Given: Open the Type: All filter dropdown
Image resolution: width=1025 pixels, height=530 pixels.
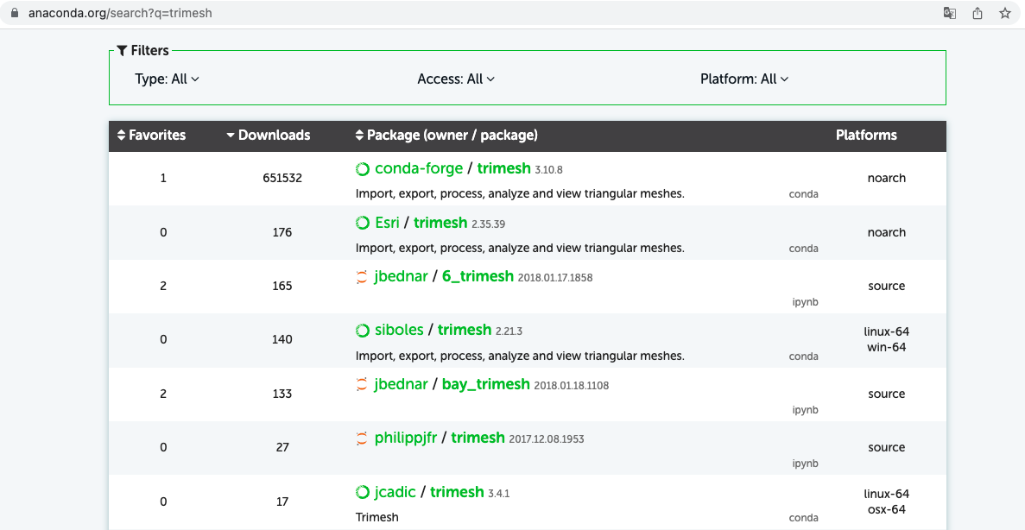Looking at the screenshot, I should pos(168,79).
